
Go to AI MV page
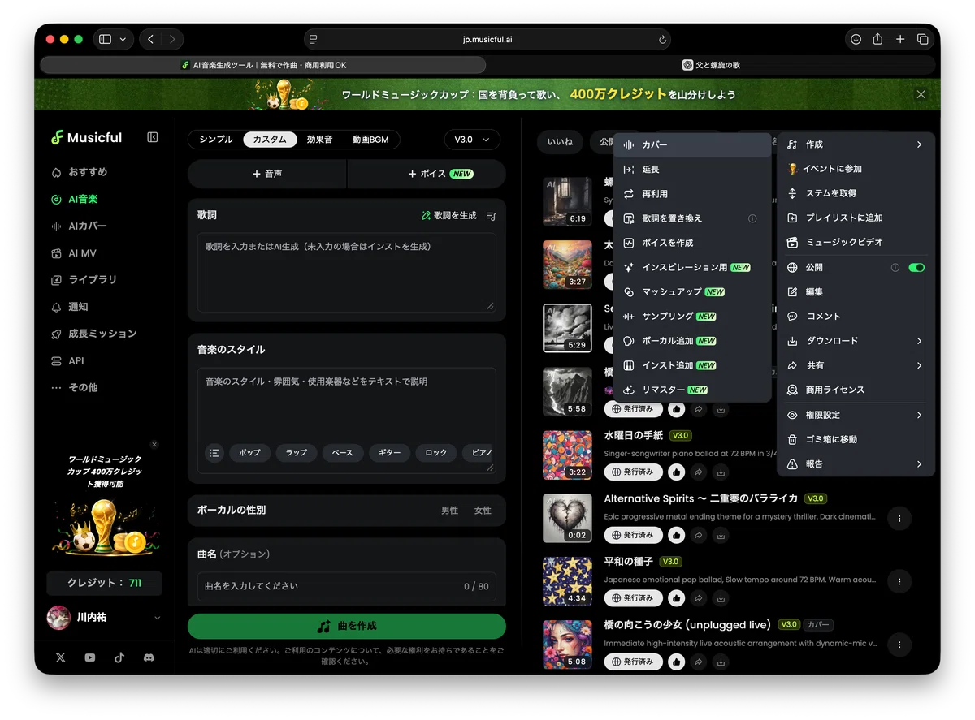(82, 253)
